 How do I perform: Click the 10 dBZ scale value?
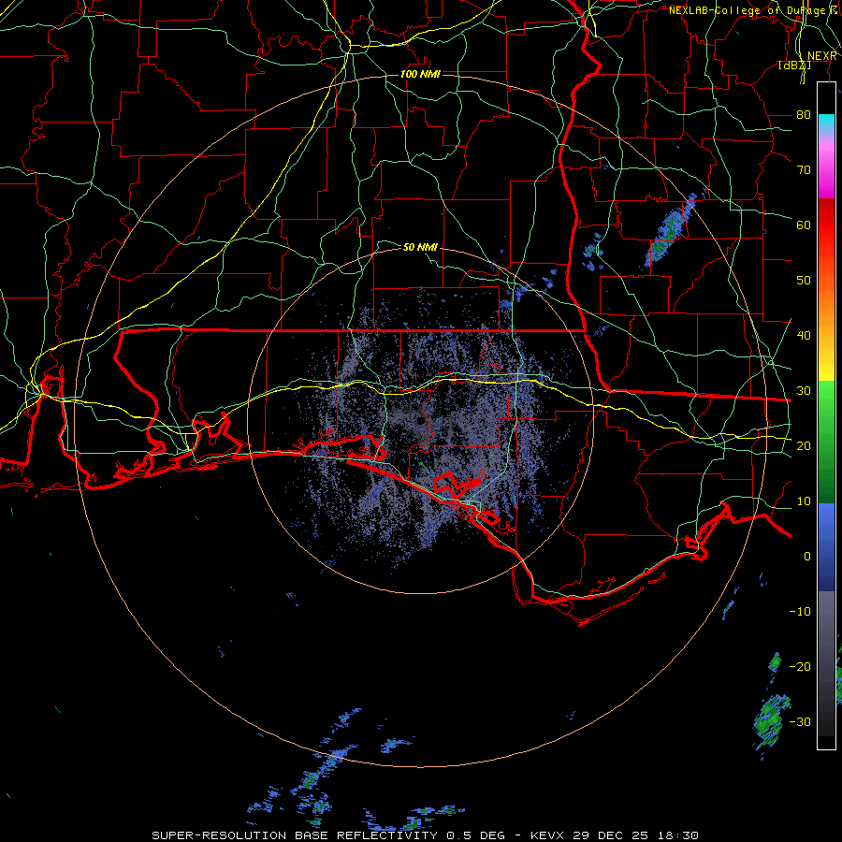(804, 501)
